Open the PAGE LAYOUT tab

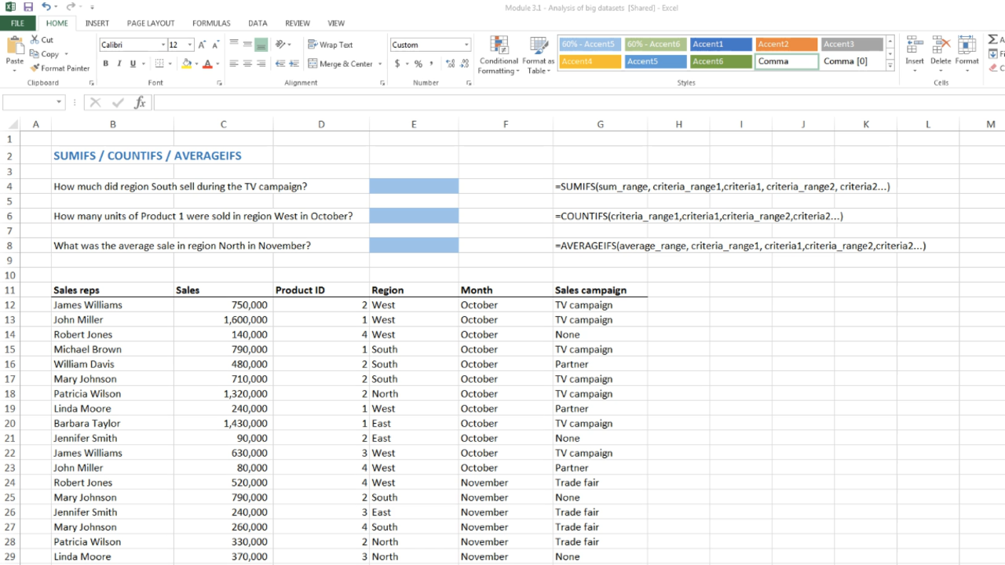point(151,24)
